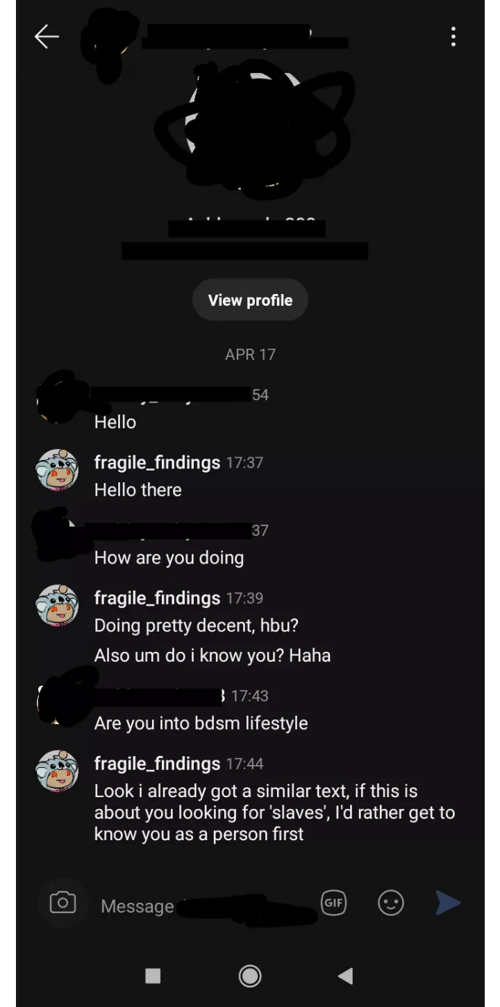The width and height of the screenshot is (500, 1007).
Task: Open recent apps with the square button
Action: [153, 976]
